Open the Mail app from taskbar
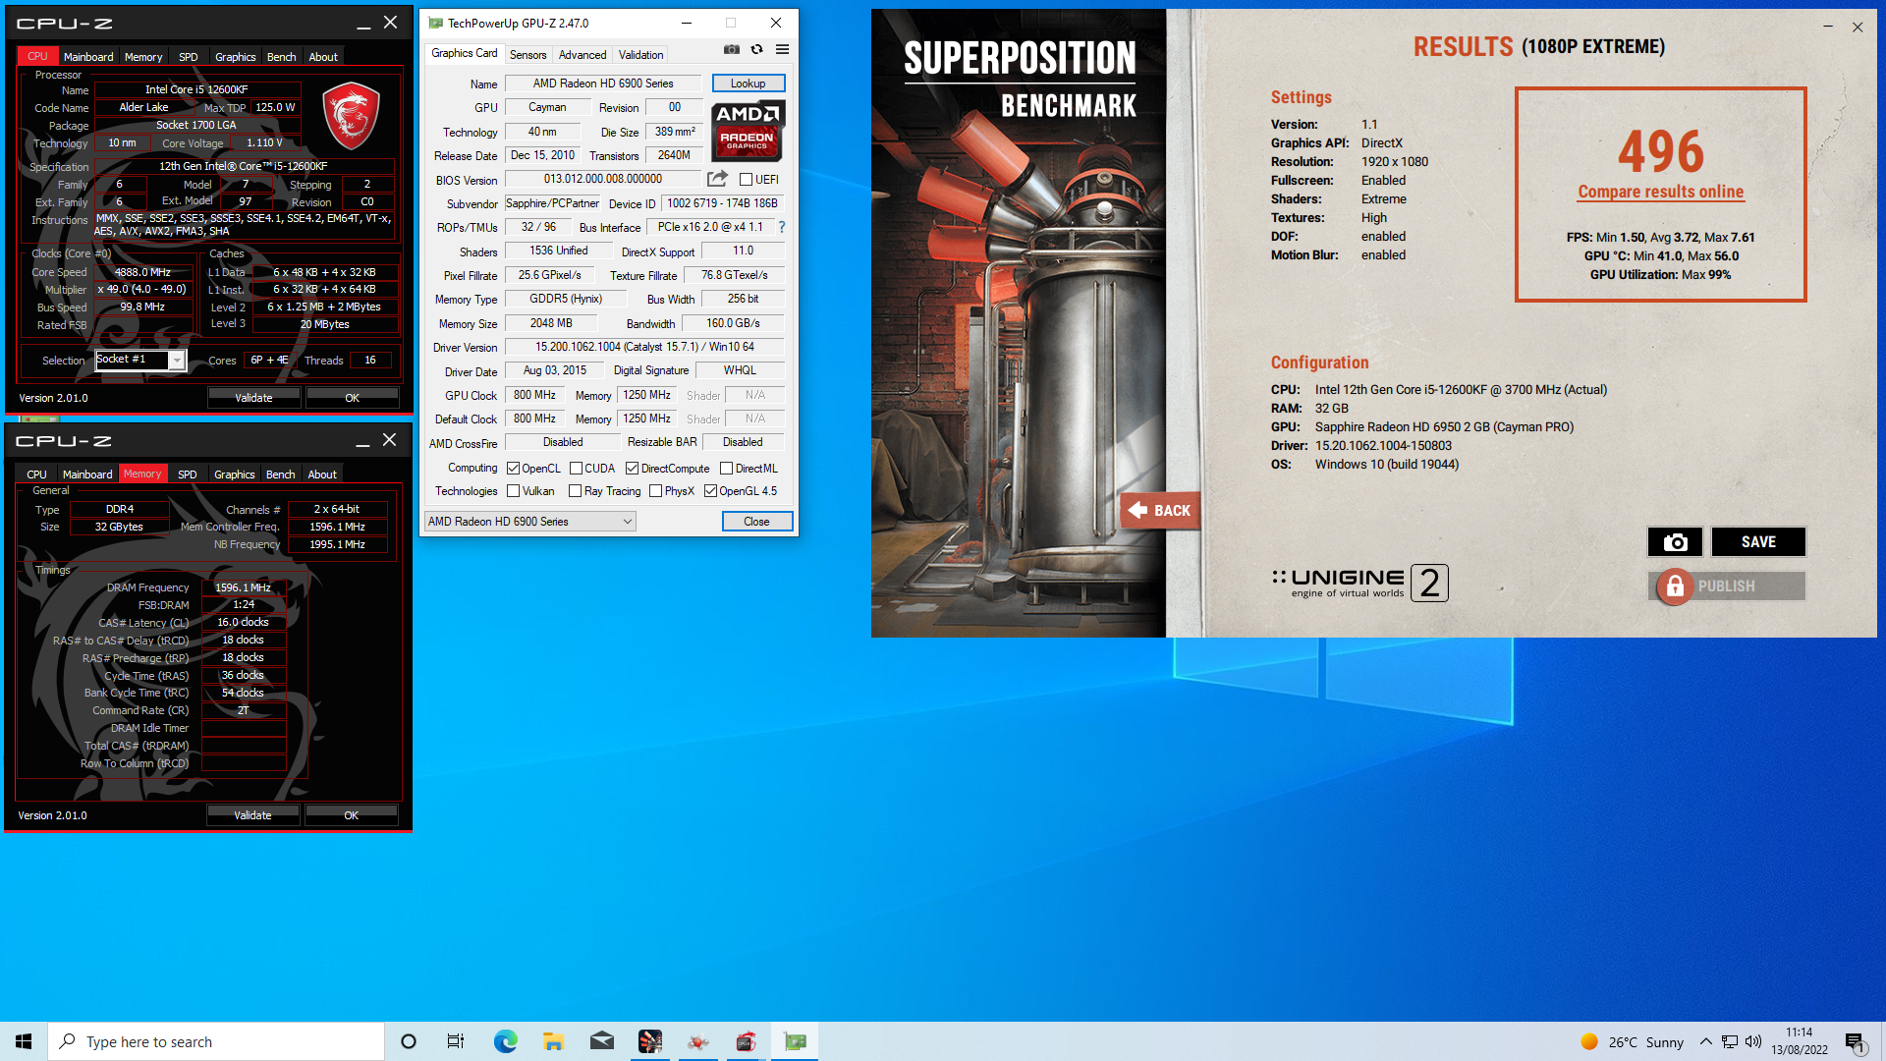The width and height of the screenshot is (1886, 1061). point(601,1041)
